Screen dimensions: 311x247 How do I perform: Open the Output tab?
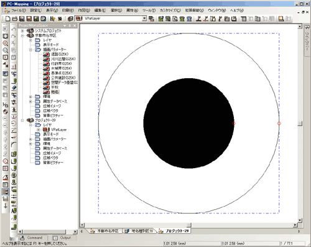pos(62,238)
